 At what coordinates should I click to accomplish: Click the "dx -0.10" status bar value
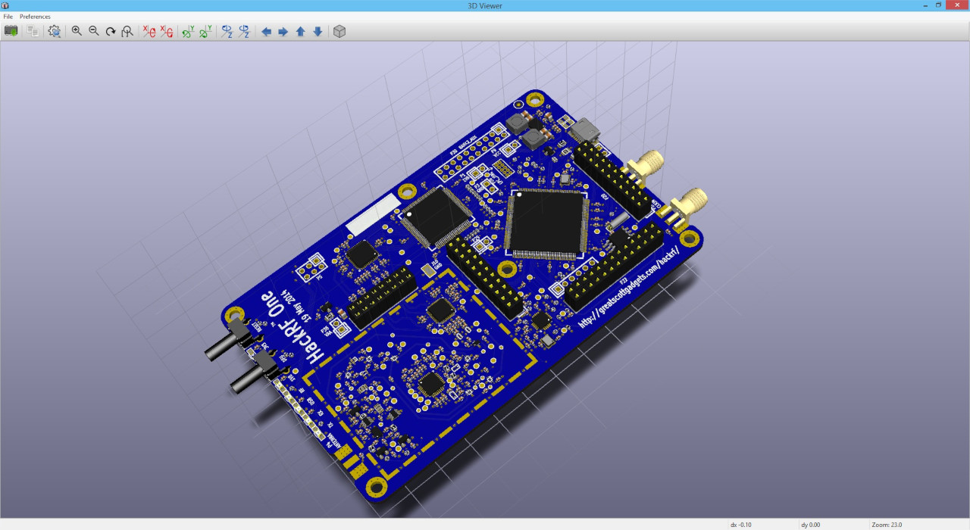741,525
